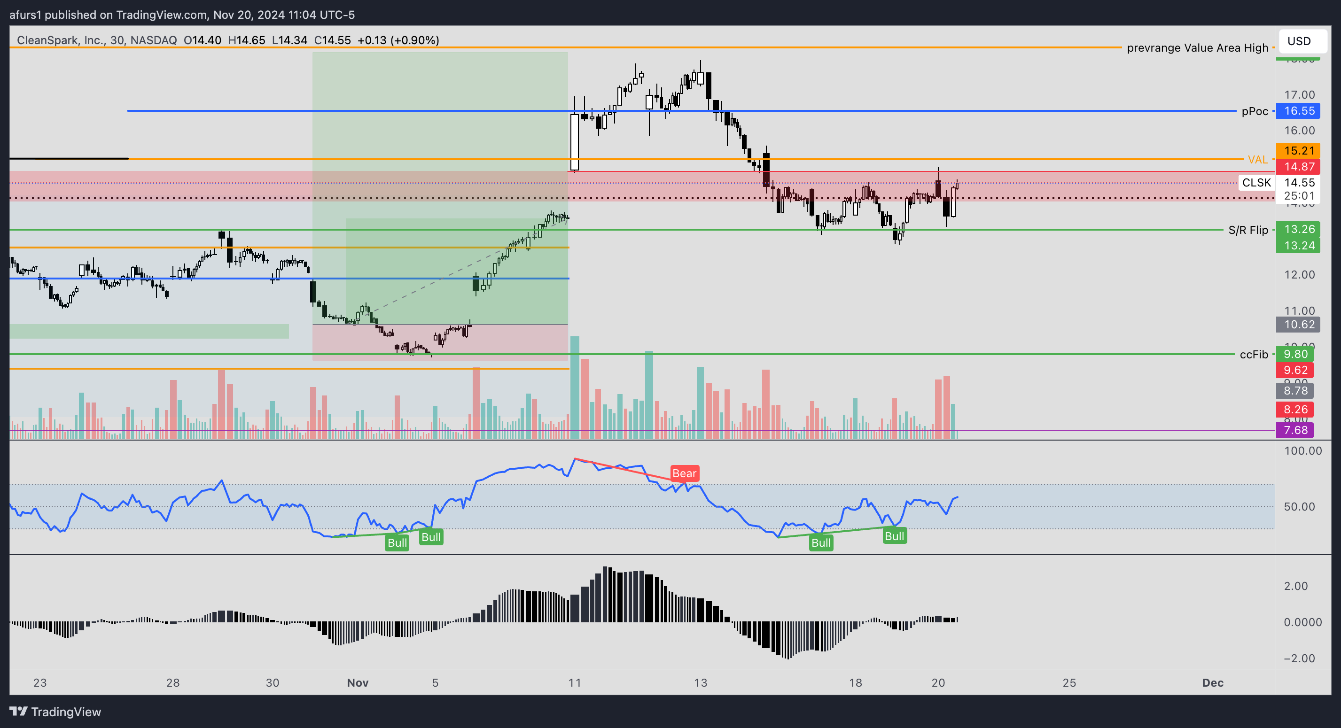This screenshot has height=728, width=1341.
Task: Select the 10.62 gray price tag
Action: [x=1298, y=324]
